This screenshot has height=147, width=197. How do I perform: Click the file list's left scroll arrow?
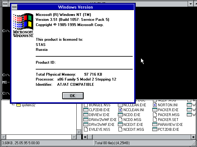tap(85, 137)
